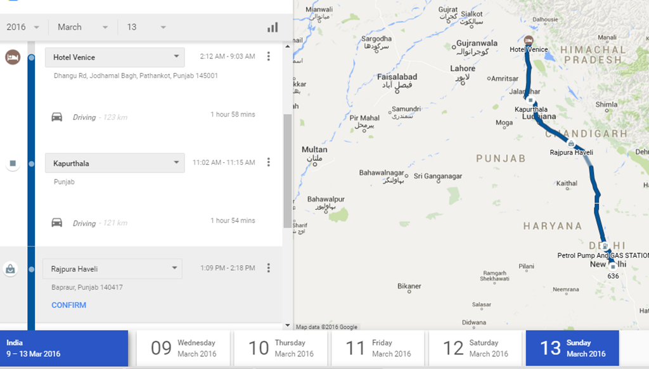Open more options for Rajpura Haveli

268,268
